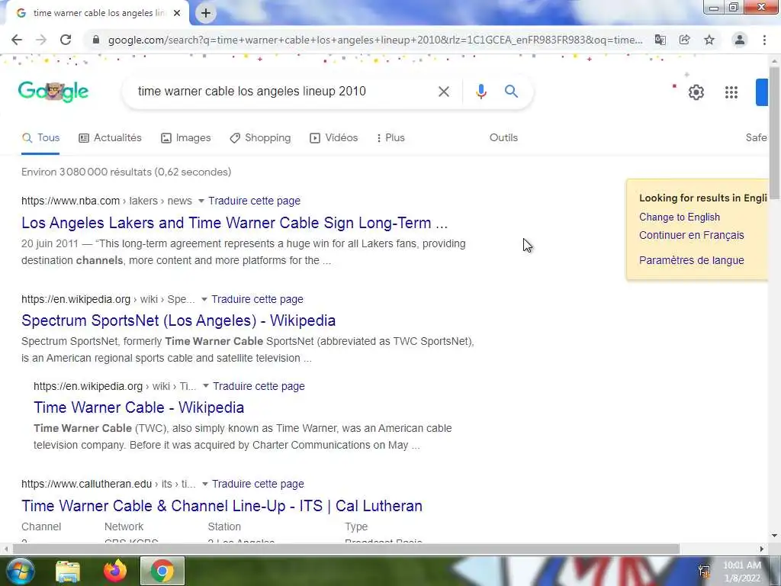Start voice search with the microphone icon
The width and height of the screenshot is (781, 586).
480,92
